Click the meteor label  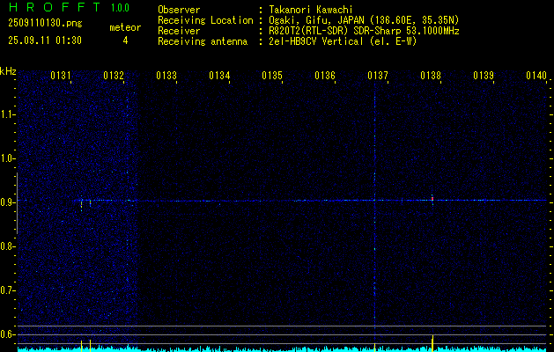point(125,27)
